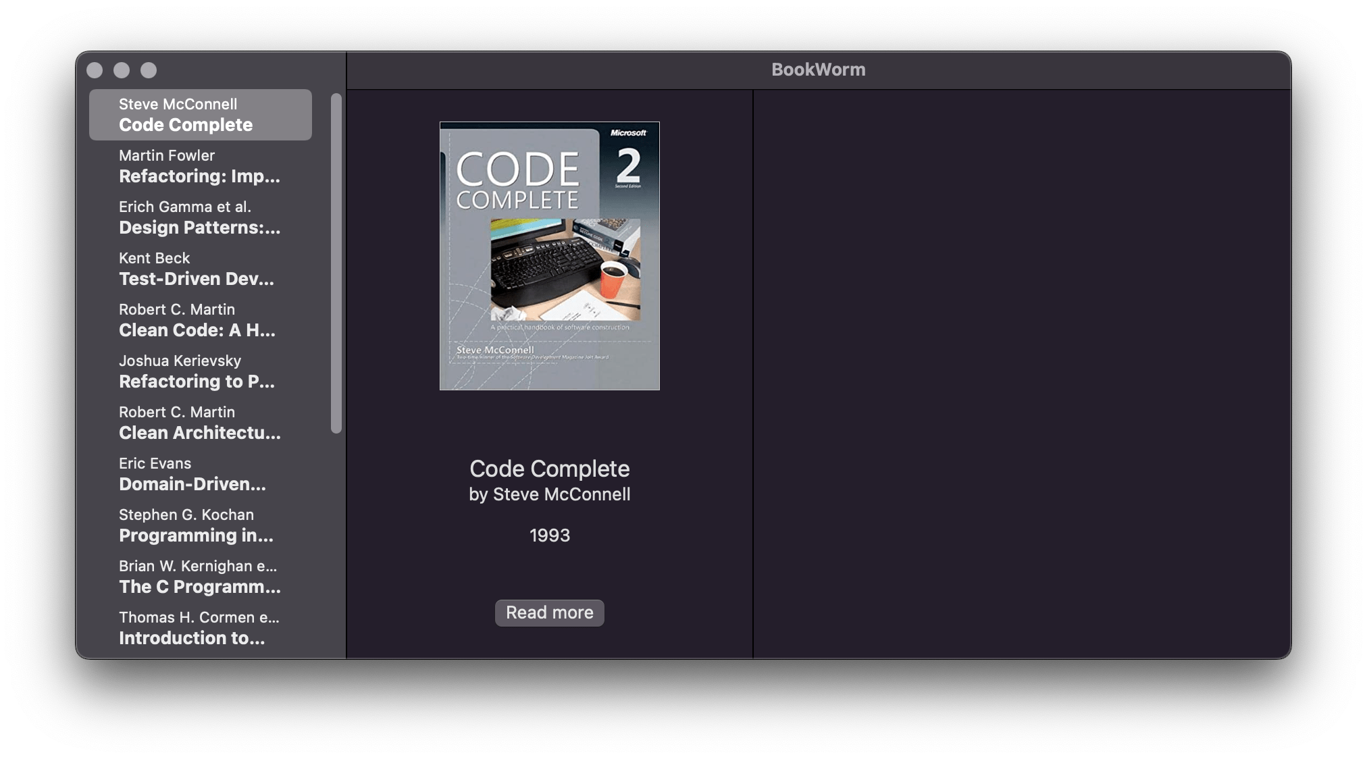Open Refactoring to Patterns by Joshua Kerievsky
Screen dimensions: 1367x759
pyautogui.click(x=200, y=371)
